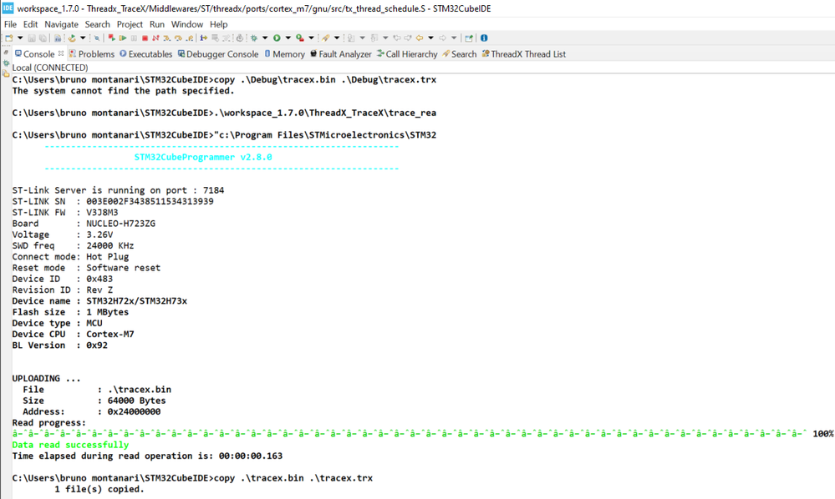Click the Open Perspective icon
Viewport: 835px width, 499px height.
tap(469, 38)
